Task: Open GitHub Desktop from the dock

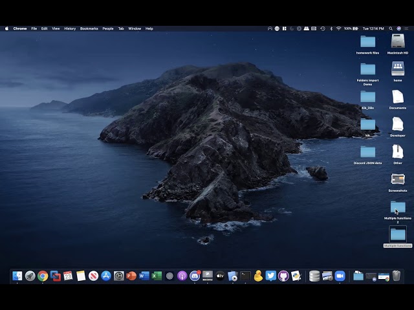Action: pos(283,276)
